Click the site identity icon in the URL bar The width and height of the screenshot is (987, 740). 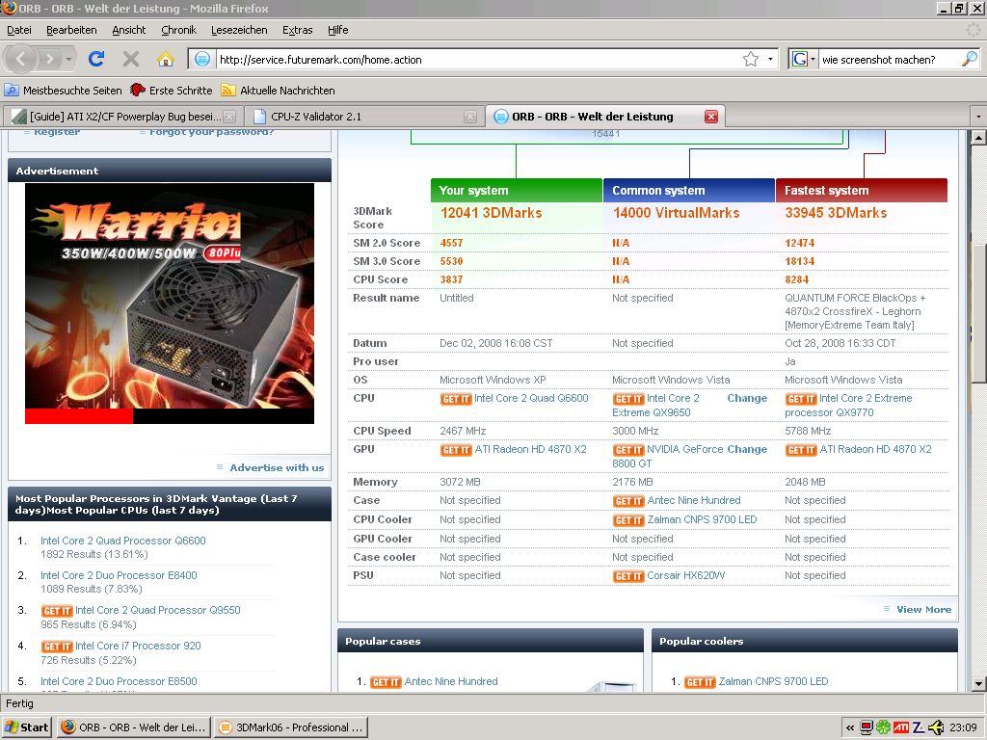tap(202, 59)
